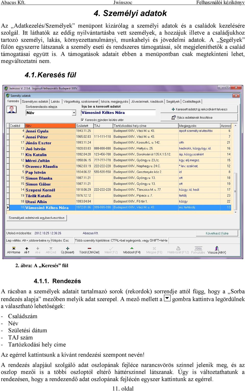Click the Következő Fülre button
The width and height of the screenshot is (245, 391).
(217, 233)
